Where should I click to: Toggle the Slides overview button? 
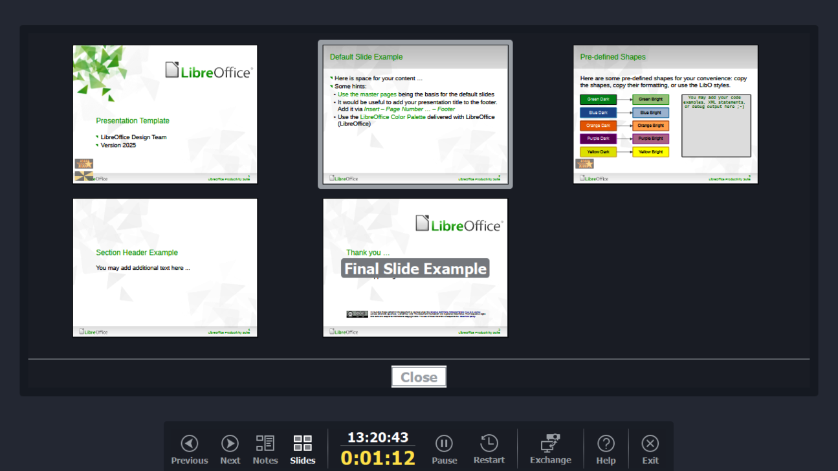click(302, 450)
